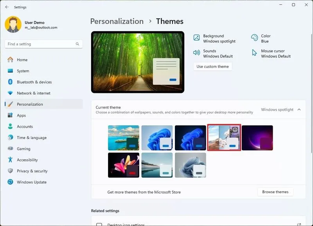Click the Use custom theme button

pos(212,66)
